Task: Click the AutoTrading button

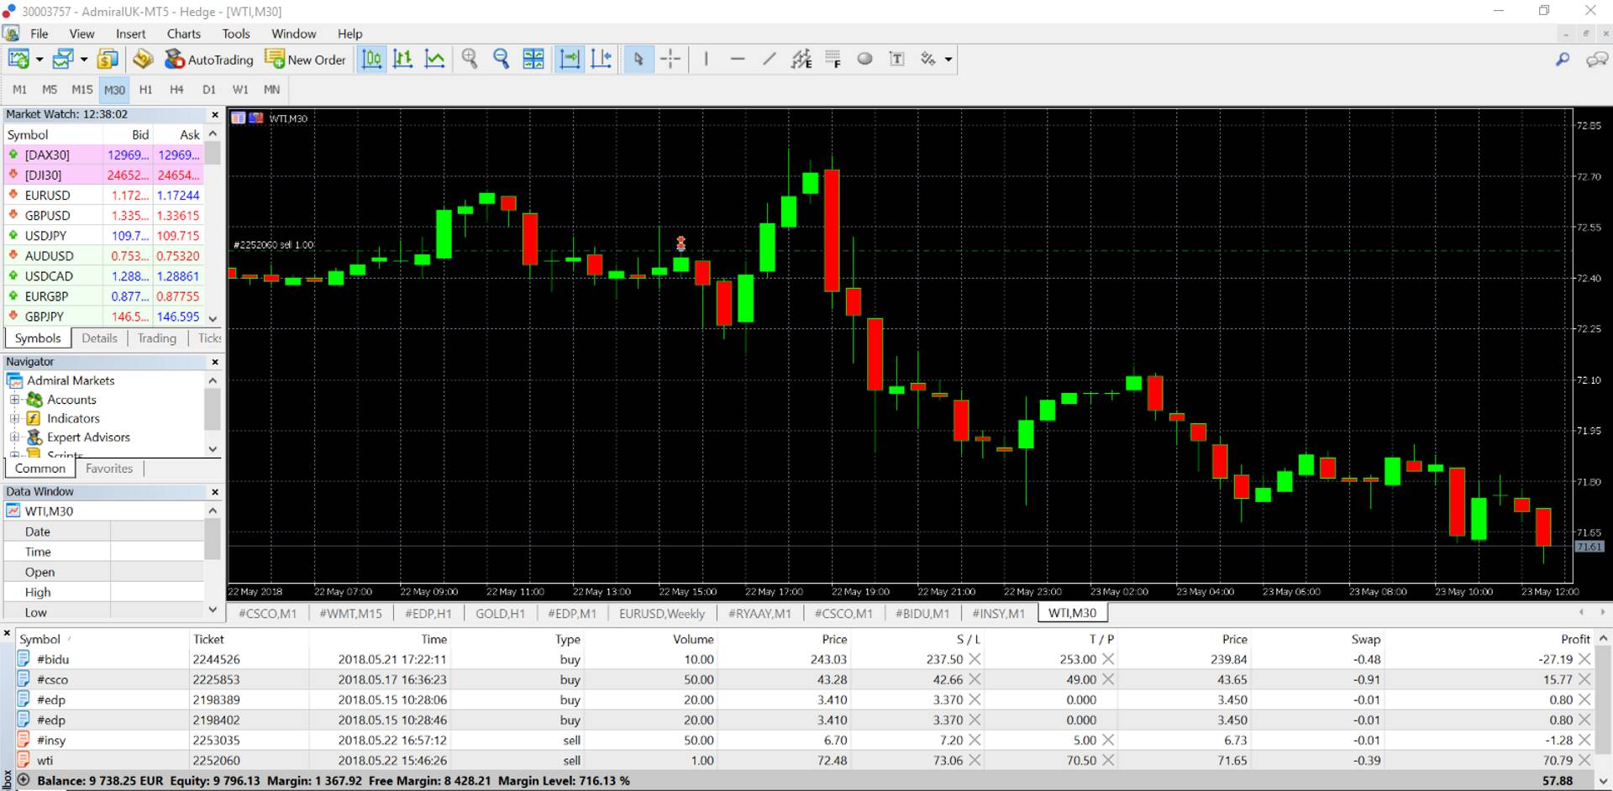Action: click(209, 60)
